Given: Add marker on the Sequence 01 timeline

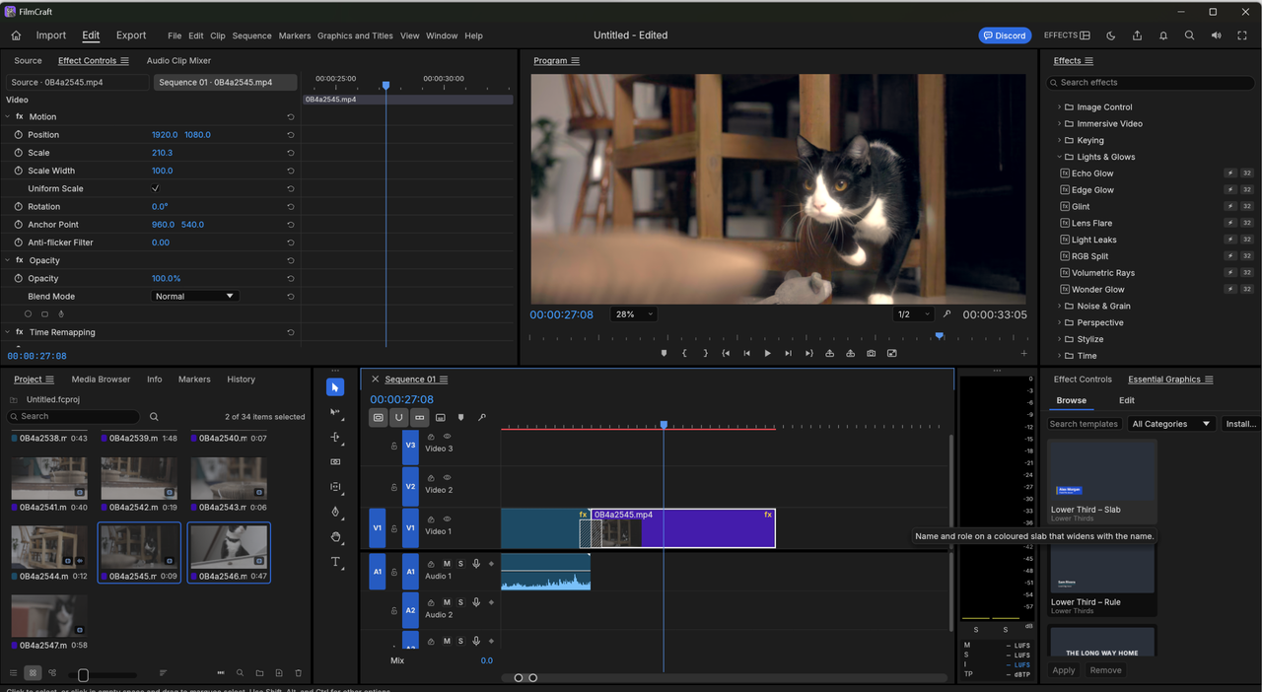Looking at the screenshot, I should pos(460,418).
